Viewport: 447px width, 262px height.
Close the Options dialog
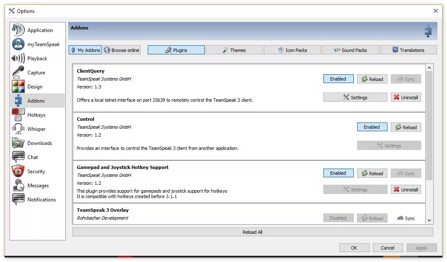coord(436,11)
